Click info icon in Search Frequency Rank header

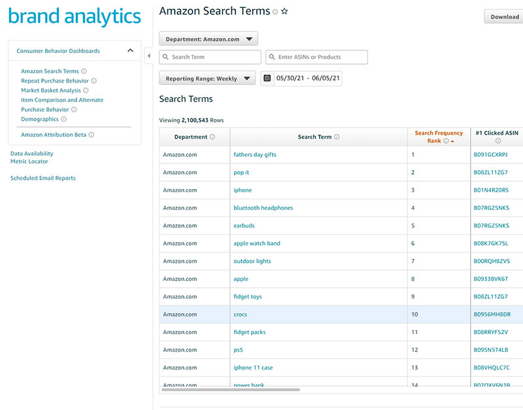coord(446,141)
